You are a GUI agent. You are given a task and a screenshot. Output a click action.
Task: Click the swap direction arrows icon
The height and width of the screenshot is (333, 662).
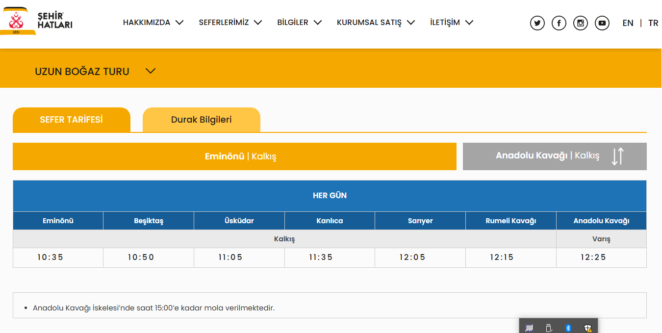pos(618,156)
